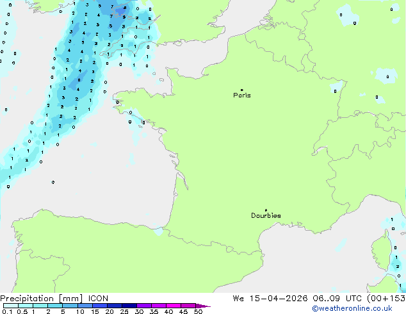406x314 pixels.
Task: Click the Dourbies city label
Action: click(266, 215)
